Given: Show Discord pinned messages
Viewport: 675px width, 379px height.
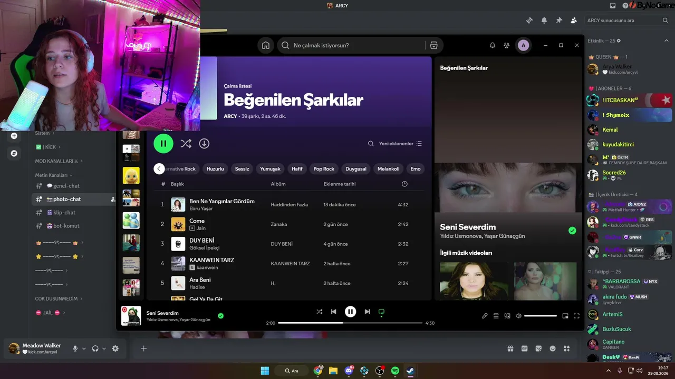Looking at the screenshot, I should (559, 20).
